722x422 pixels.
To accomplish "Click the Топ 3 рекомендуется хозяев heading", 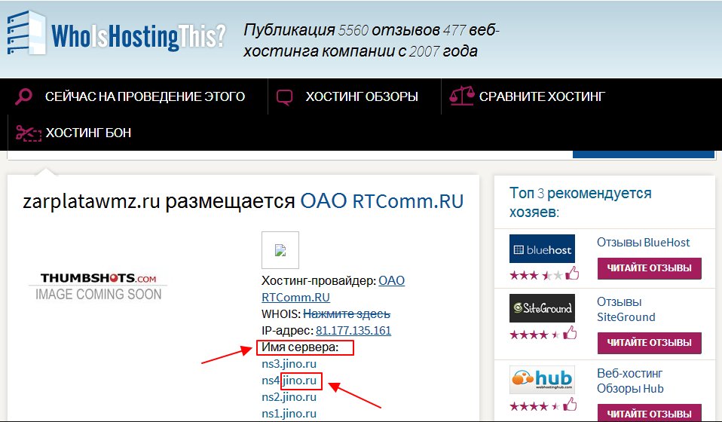I will [x=580, y=203].
